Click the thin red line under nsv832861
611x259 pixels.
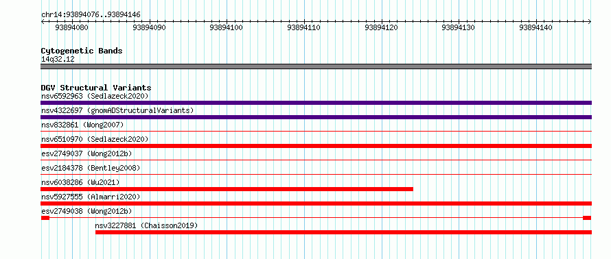click(x=316, y=132)
